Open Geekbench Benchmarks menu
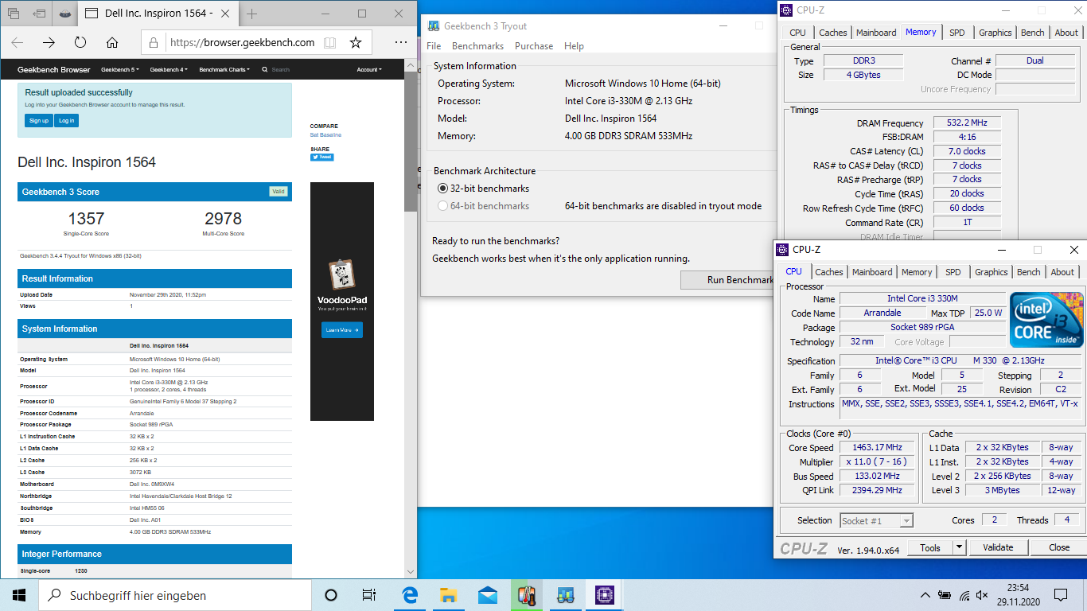This screenshot has height=611, width=1087. click(x=477, y=46)
